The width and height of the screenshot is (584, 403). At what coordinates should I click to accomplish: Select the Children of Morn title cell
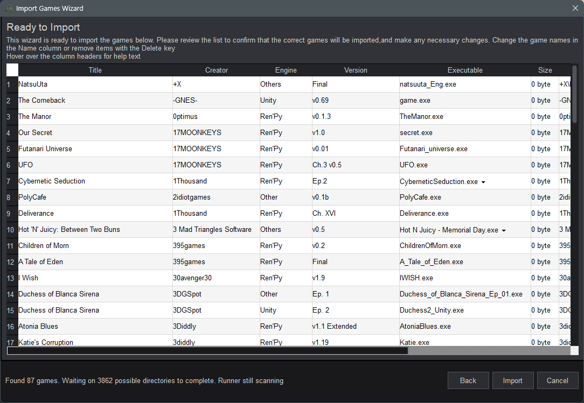point(95,245)
